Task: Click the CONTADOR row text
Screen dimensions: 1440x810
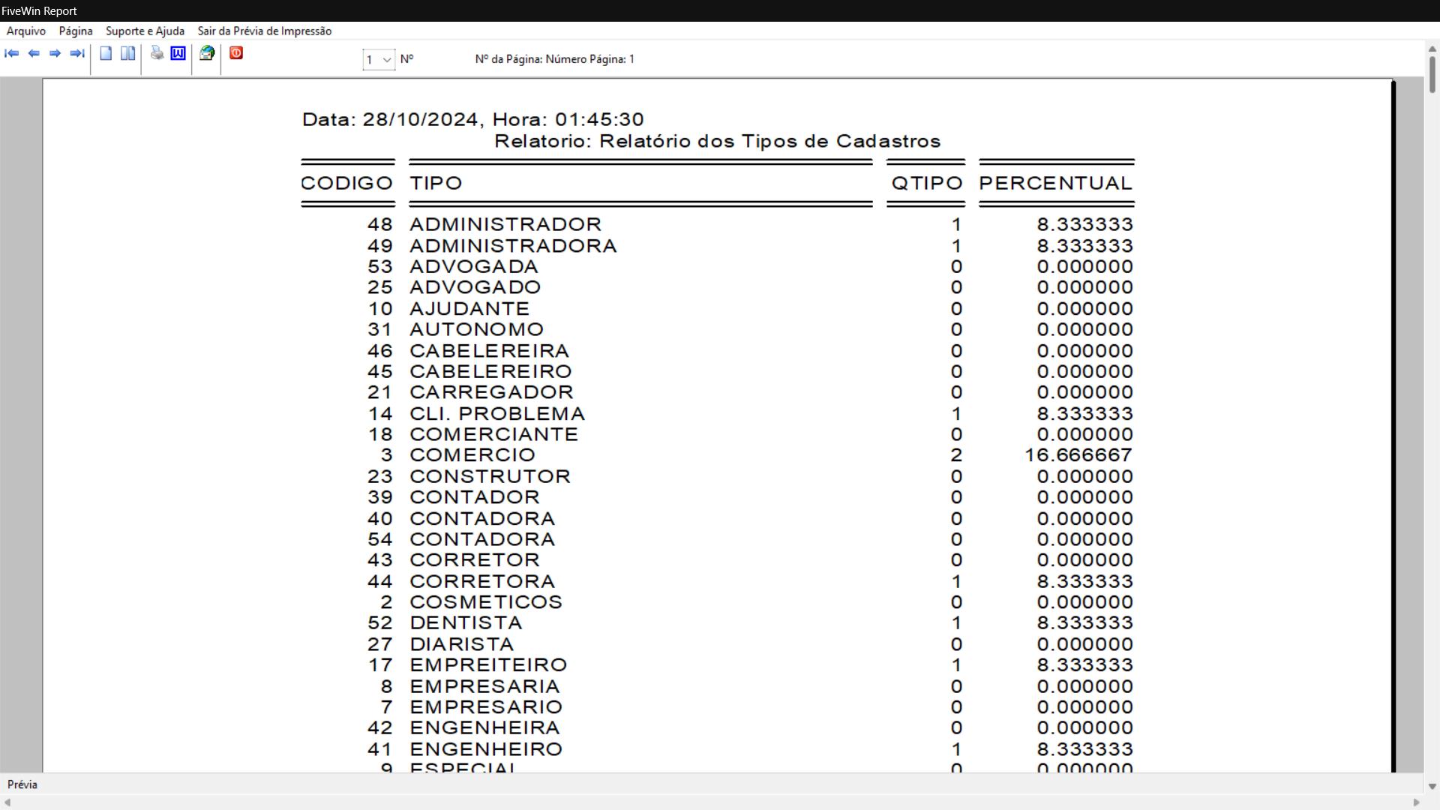Action: [x=475, y=497]
